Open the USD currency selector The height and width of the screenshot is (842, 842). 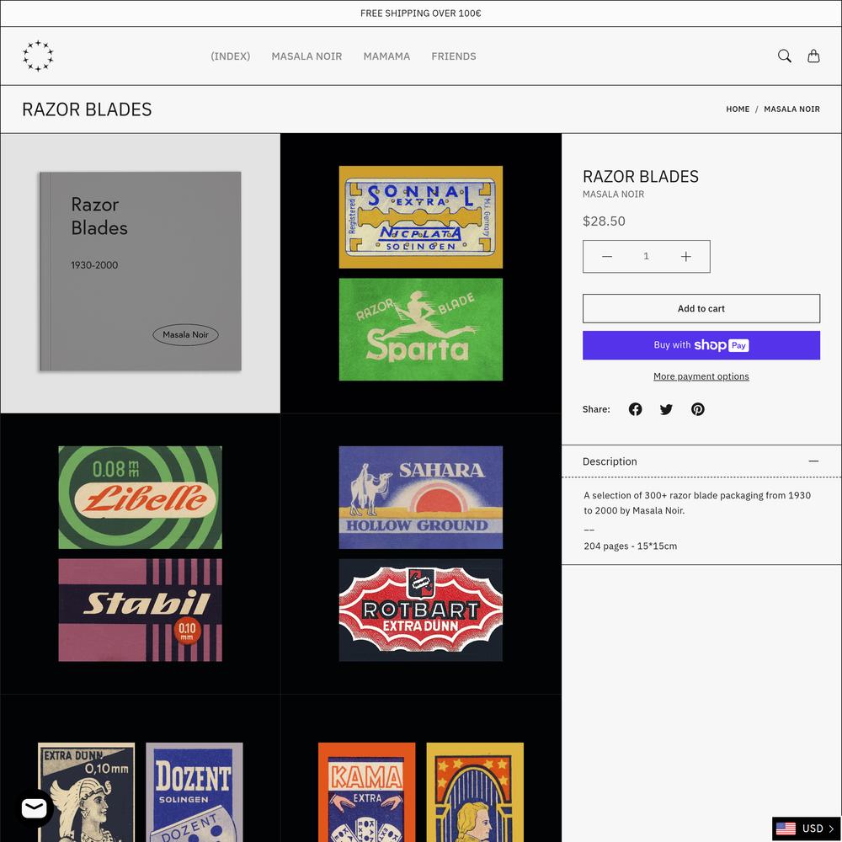point(806,829)
